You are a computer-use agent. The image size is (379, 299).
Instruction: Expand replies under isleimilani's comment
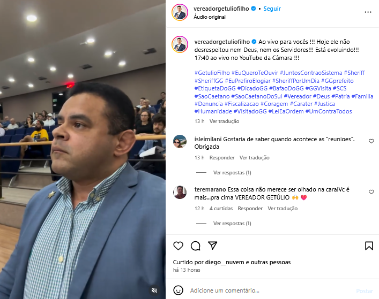[x=232, y=173]
